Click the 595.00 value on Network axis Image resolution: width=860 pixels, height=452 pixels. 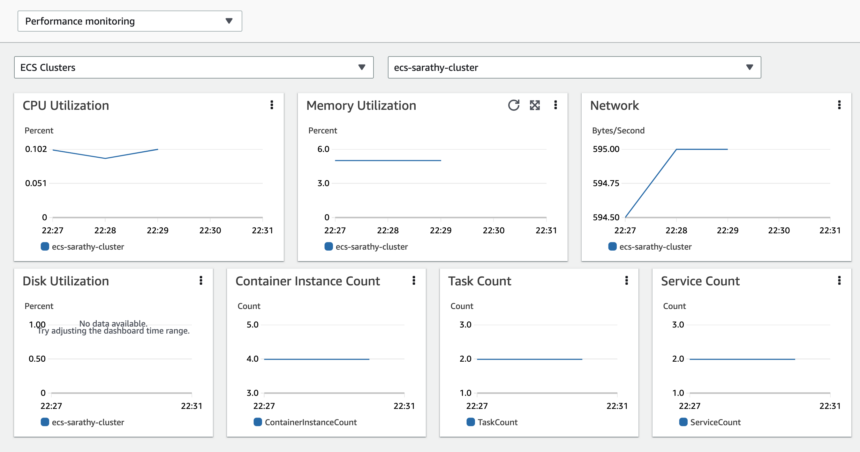pyautogui.click(x=606, y=149)
